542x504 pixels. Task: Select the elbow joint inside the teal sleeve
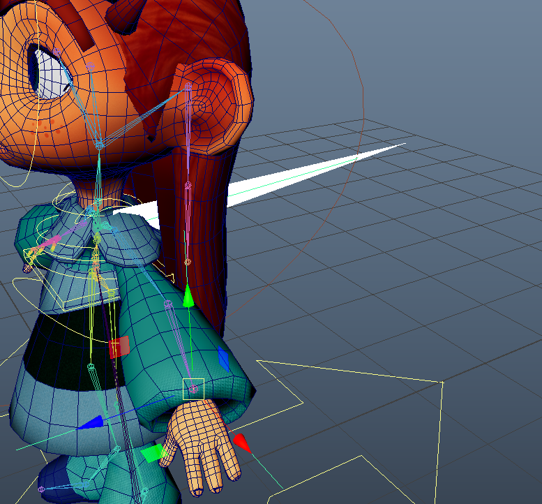(168, 304)
